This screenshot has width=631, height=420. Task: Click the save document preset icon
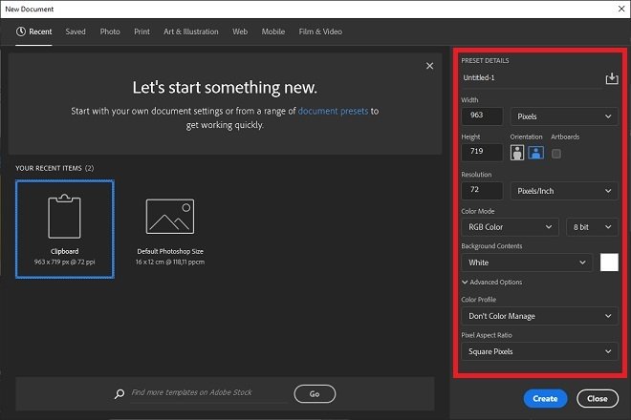tap(612, 78)
